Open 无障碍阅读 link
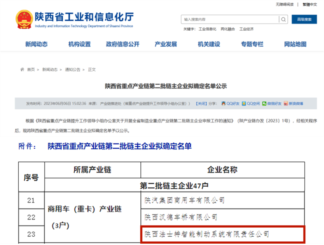The height and width of the screenshot is (245, 324). coord(284,5)
